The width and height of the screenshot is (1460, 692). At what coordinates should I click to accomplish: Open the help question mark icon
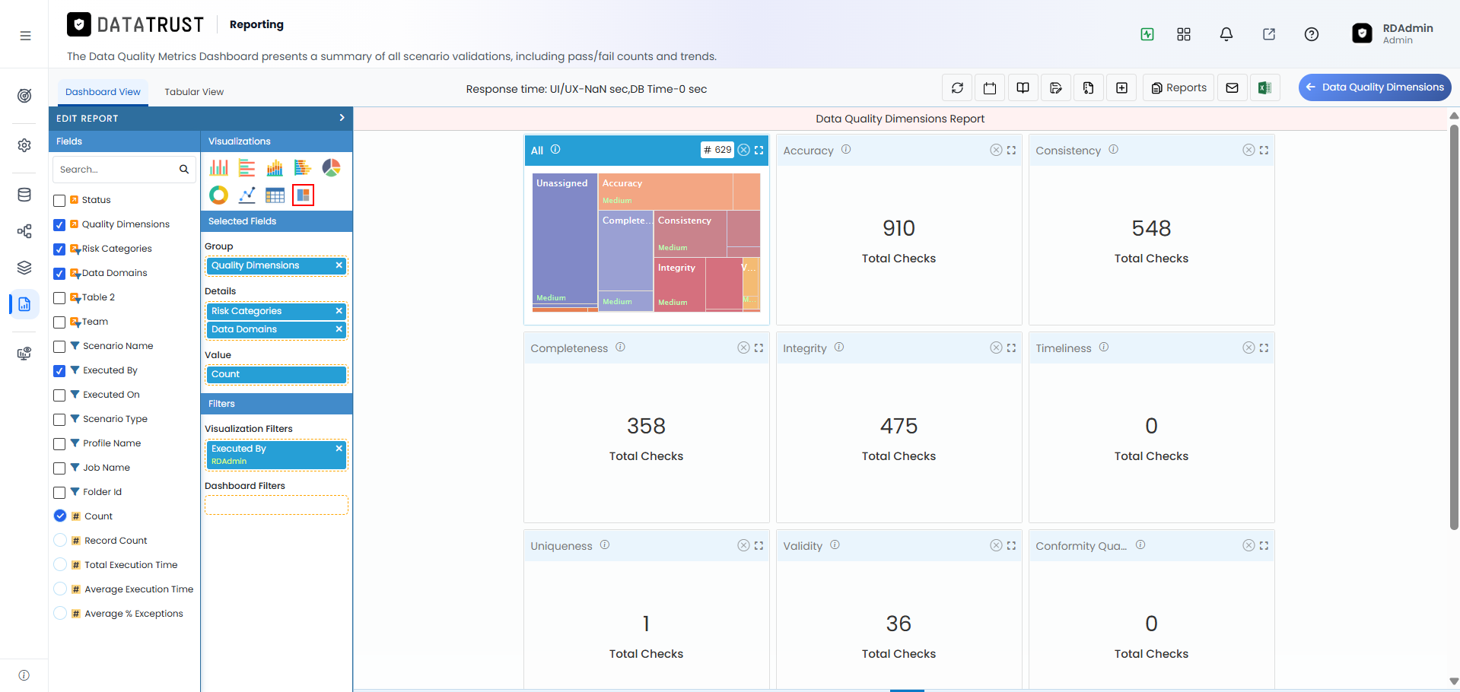(1312, 34)
